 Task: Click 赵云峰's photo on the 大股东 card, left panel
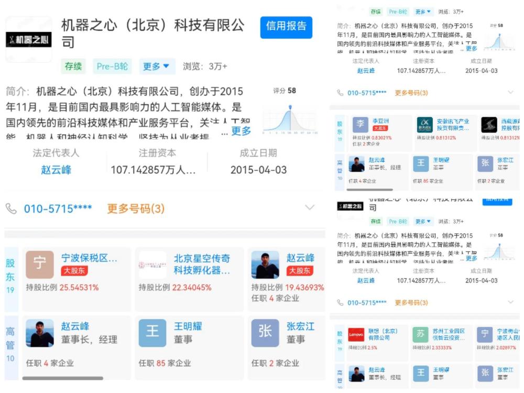coord(265,265)
